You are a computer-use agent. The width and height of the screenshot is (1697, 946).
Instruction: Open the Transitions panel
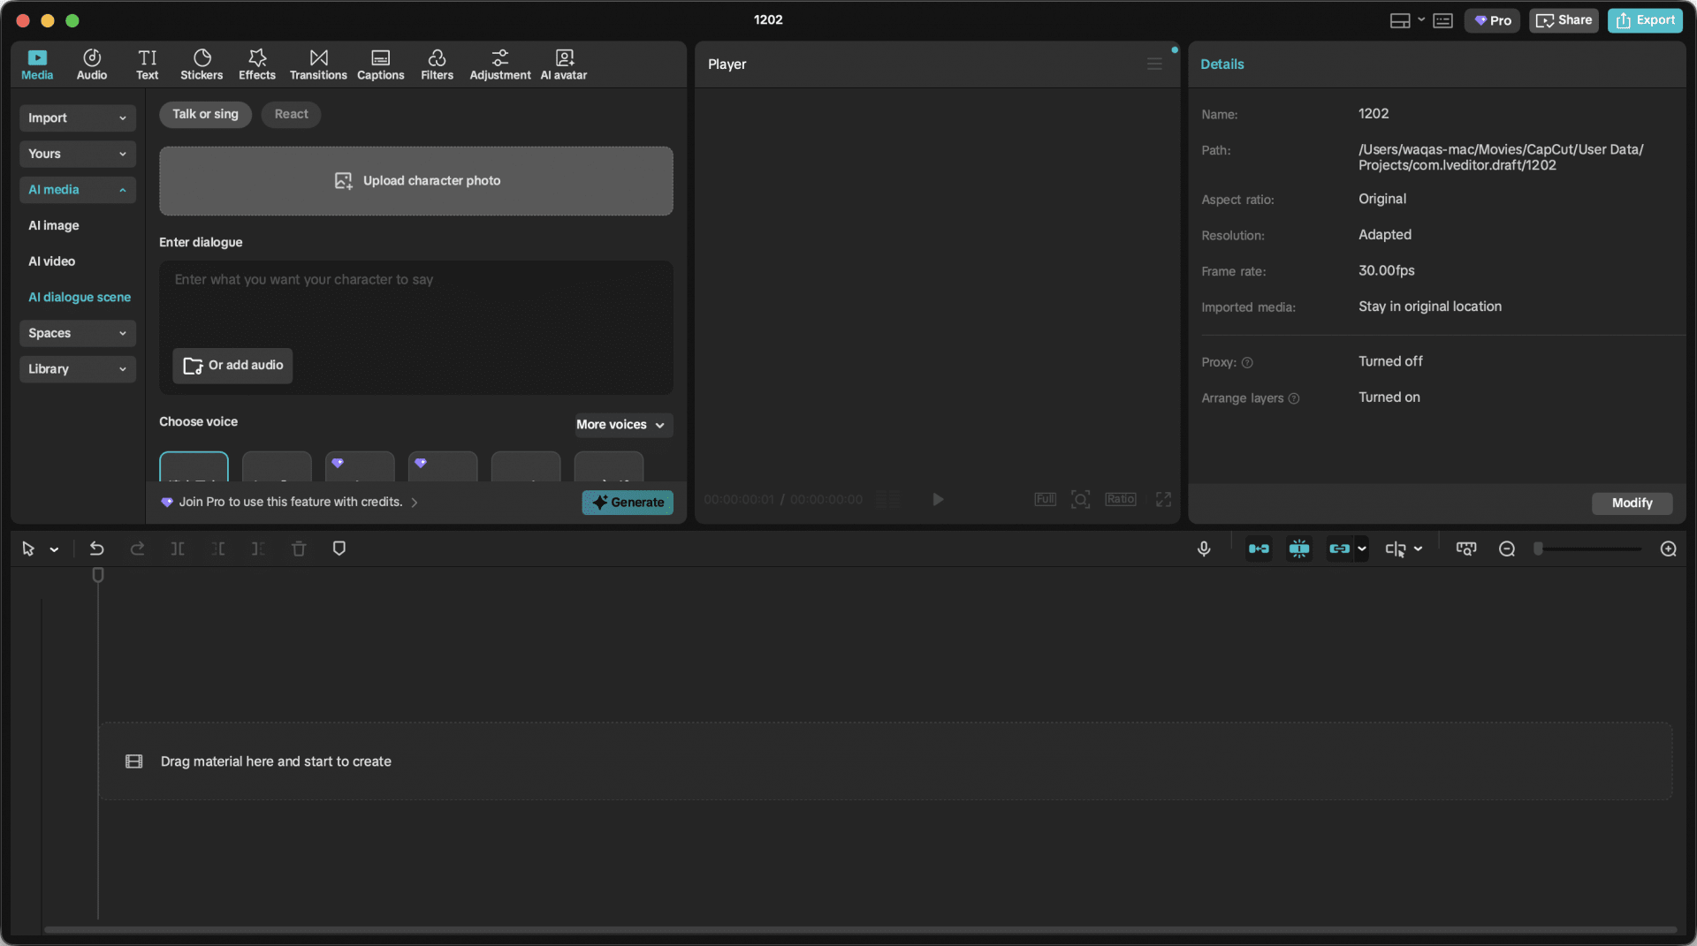(318, 64)
